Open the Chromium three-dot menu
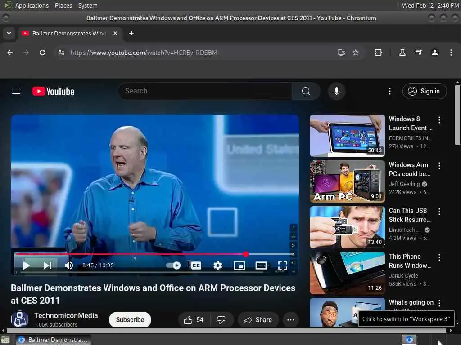 click(x=451, y=53)
